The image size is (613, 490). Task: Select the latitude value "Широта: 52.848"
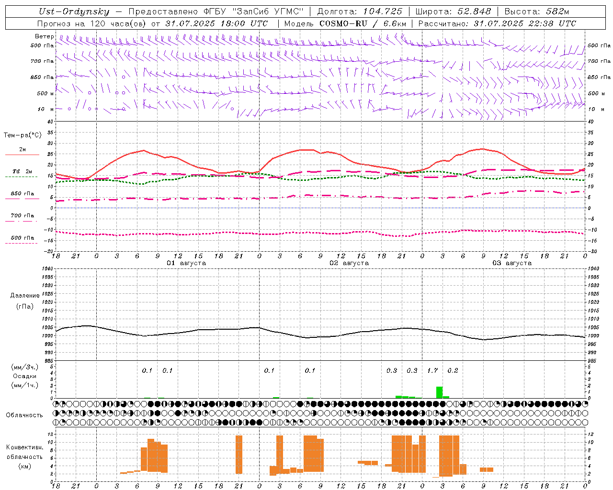coord(453,11)
